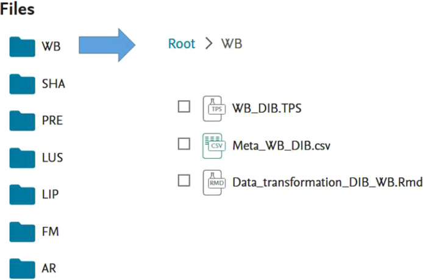
Task: Check the box beside WB_DIB.TPS
Action: tap(184, 107)
